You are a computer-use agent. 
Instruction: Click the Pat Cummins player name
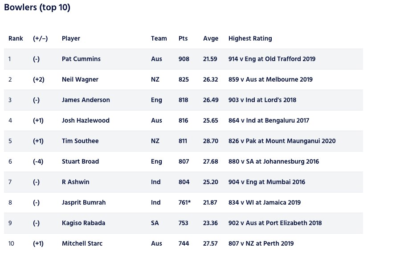pyautogui.click(x=81, y=59)
